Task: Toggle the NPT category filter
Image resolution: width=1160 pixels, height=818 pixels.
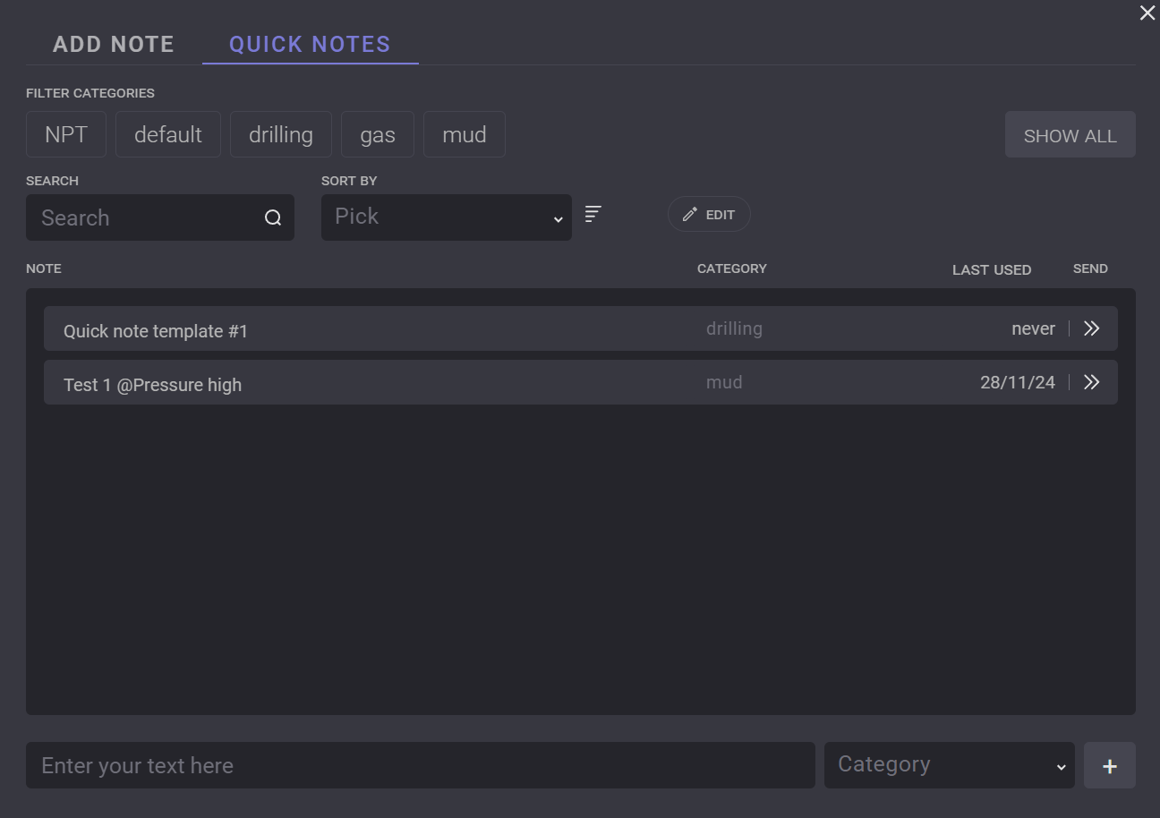Action: coord(66,134)
